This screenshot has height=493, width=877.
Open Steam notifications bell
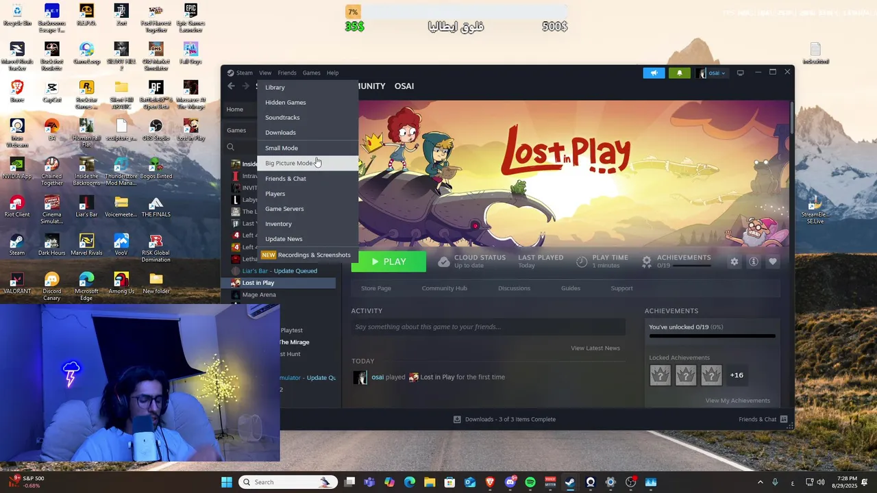[680, 73]
